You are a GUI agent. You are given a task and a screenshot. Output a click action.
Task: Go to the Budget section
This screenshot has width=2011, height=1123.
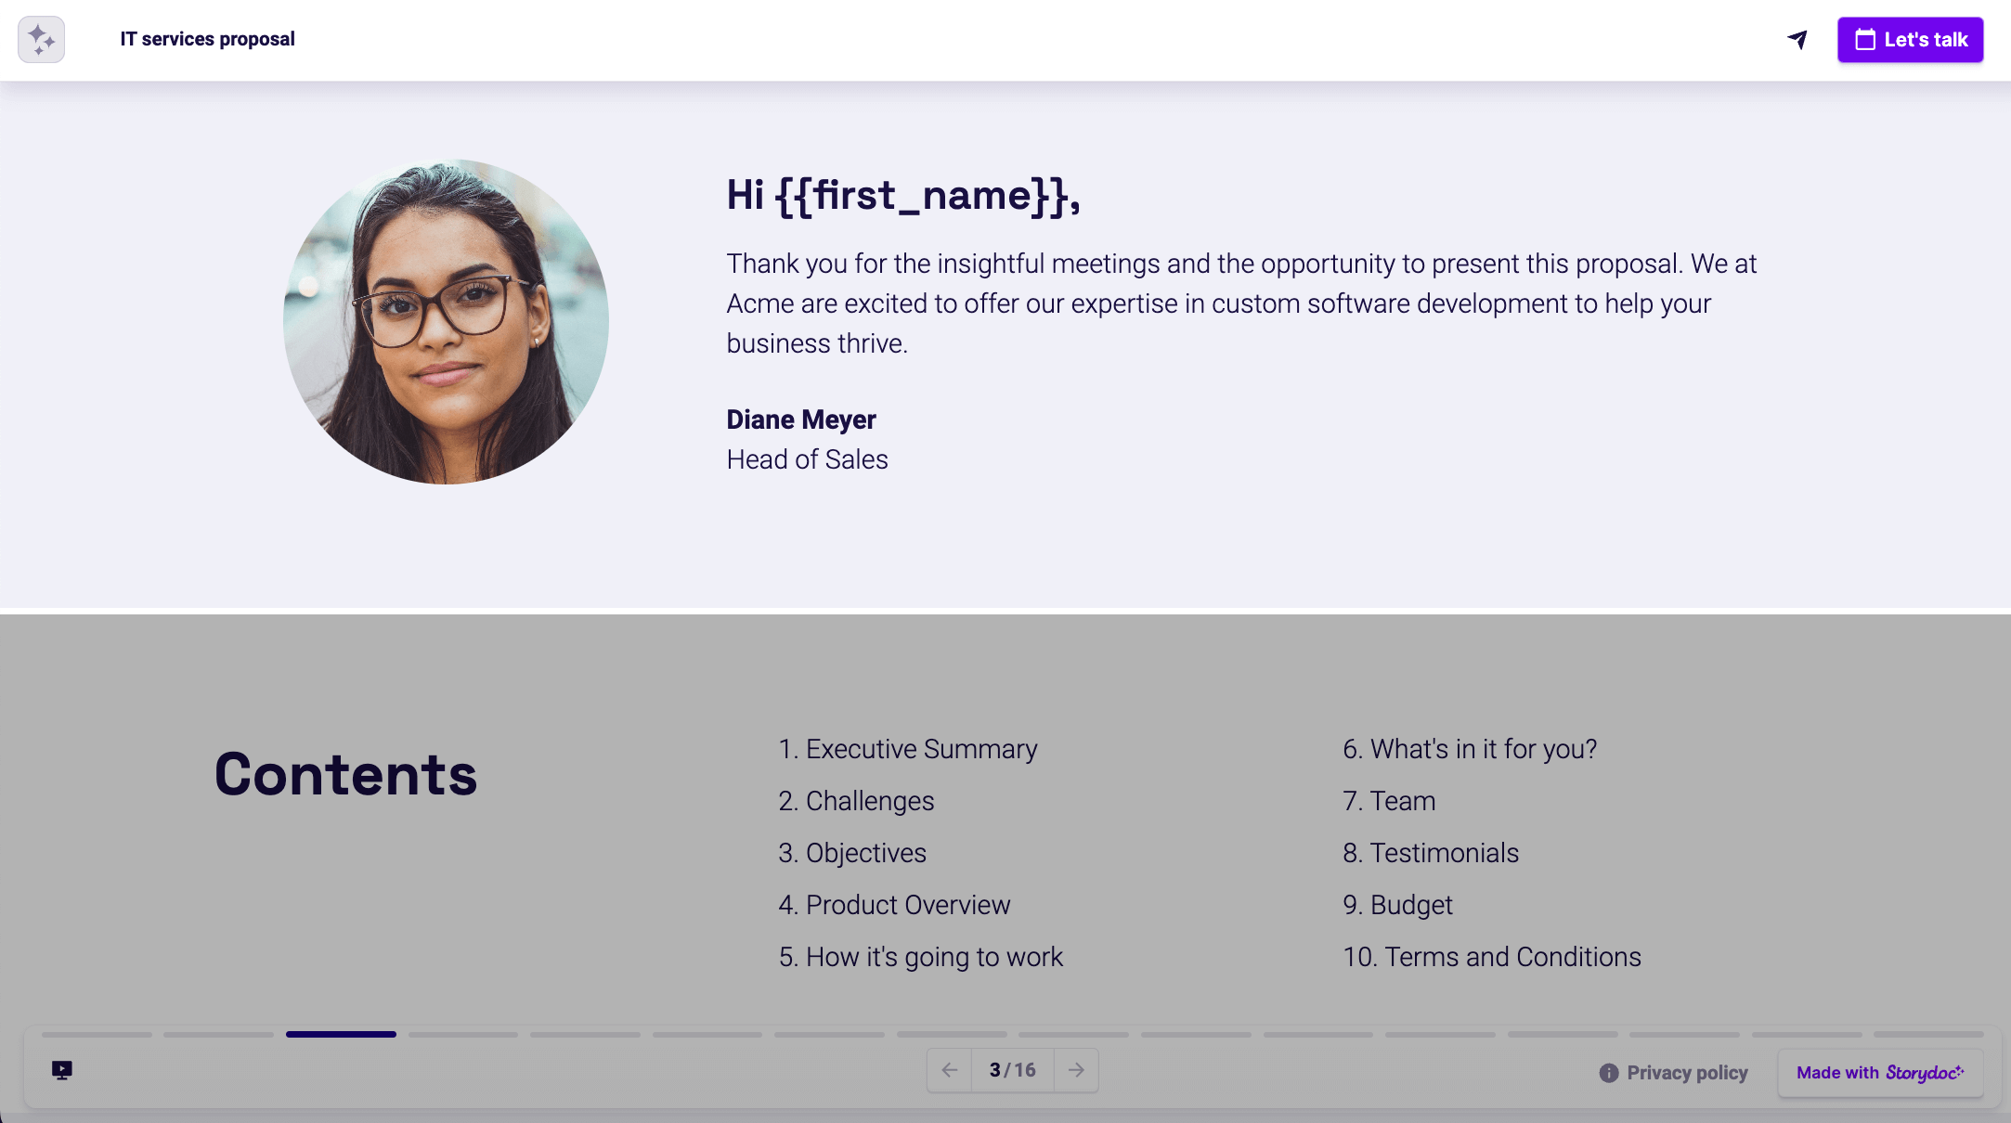tap(1397, 905)
